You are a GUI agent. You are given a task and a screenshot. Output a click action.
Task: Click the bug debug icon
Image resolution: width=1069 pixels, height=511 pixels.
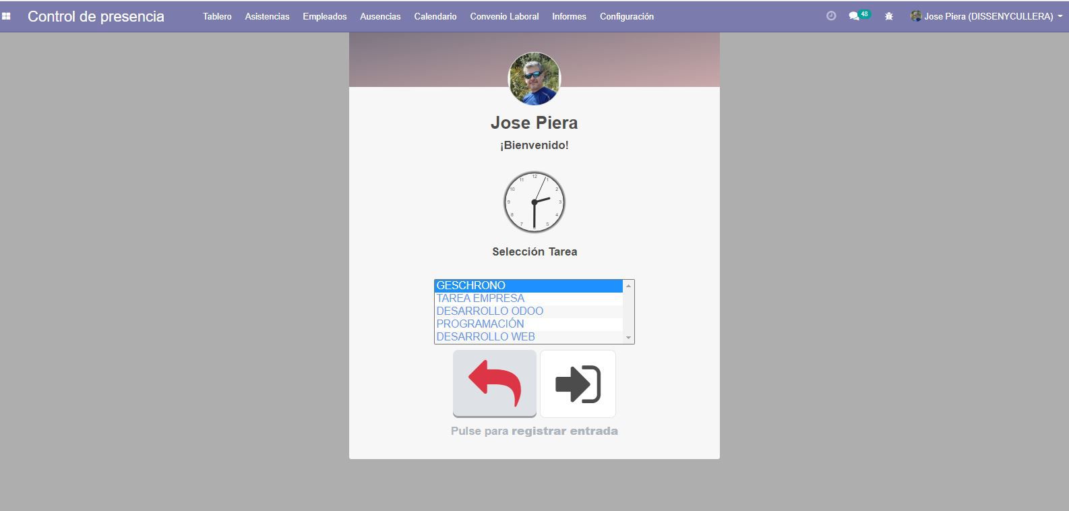(889, 16)
